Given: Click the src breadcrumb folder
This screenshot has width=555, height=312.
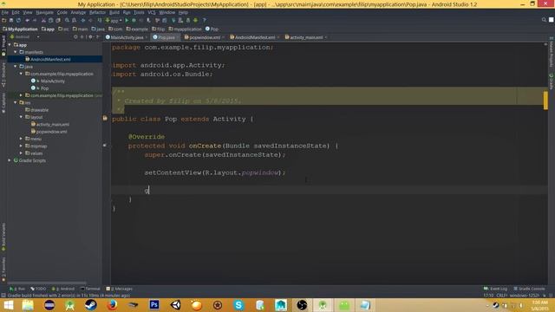Looking at the screenshot, I should [x=63, y=29].
